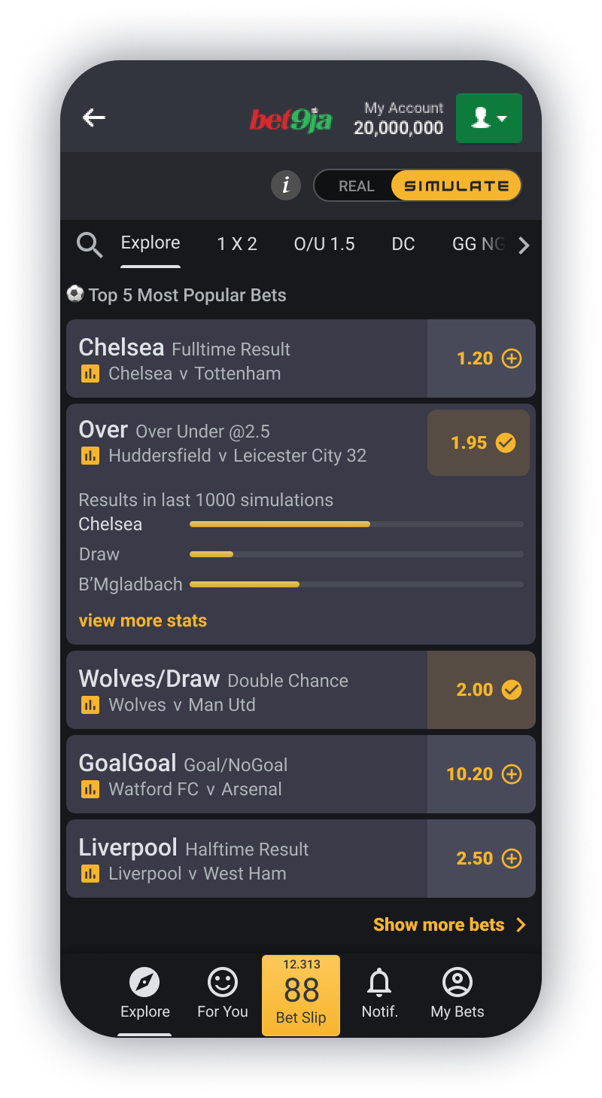Open the info icon beside REAL

pyautogui.click(x=286, y=185)
